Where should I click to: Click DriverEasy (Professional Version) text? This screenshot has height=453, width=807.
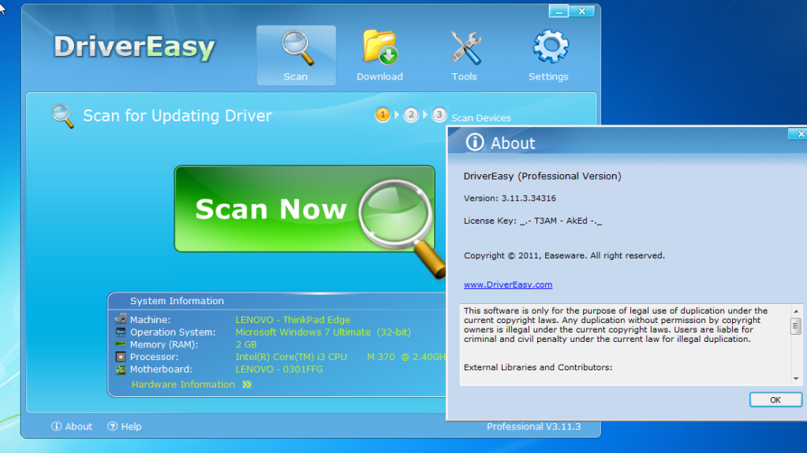click(x=543, y=176)
